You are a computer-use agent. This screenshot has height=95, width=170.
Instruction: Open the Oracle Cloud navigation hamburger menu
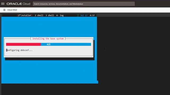click(3, 4)
